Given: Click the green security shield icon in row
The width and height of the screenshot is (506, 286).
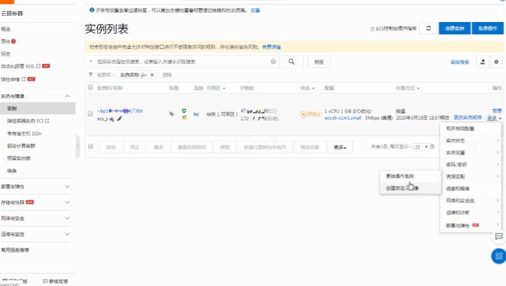Looking at the screenshot, I should pos(184,111).
